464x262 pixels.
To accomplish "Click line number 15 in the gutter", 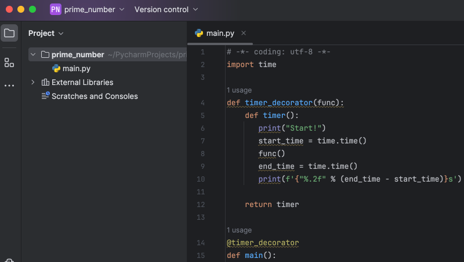I will pos(201,256).
